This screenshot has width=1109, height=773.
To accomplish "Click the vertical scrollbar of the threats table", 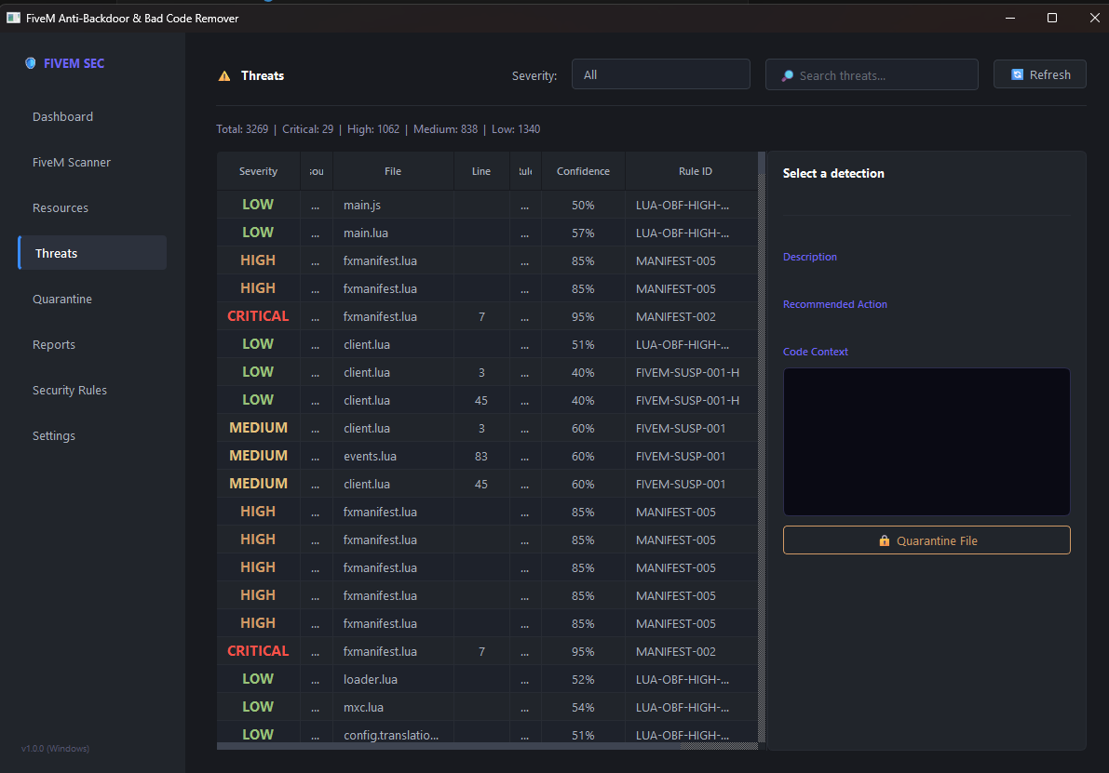I will tap(762, 446).
